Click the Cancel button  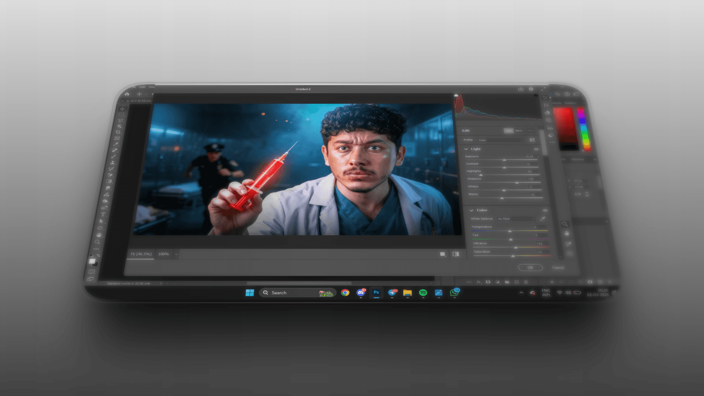point(558,268)
